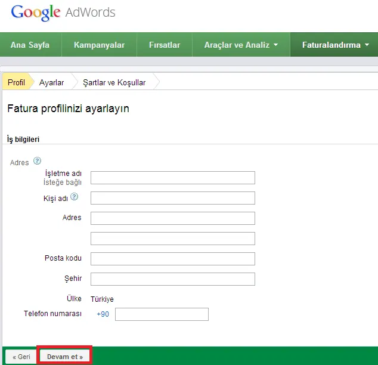
Task: Click the « Geri button
Action: tap(21, 357)
